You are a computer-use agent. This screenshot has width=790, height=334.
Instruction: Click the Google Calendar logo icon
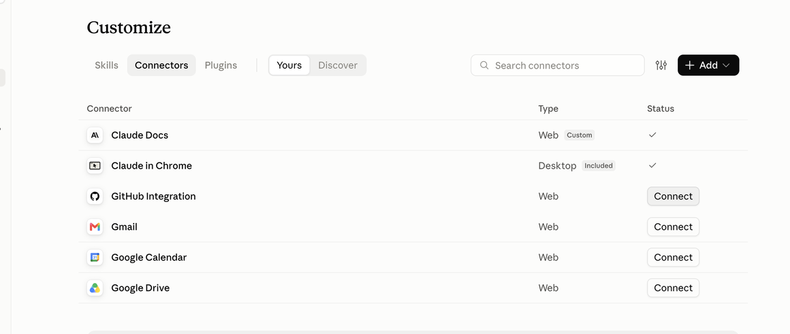pos(95,258)
